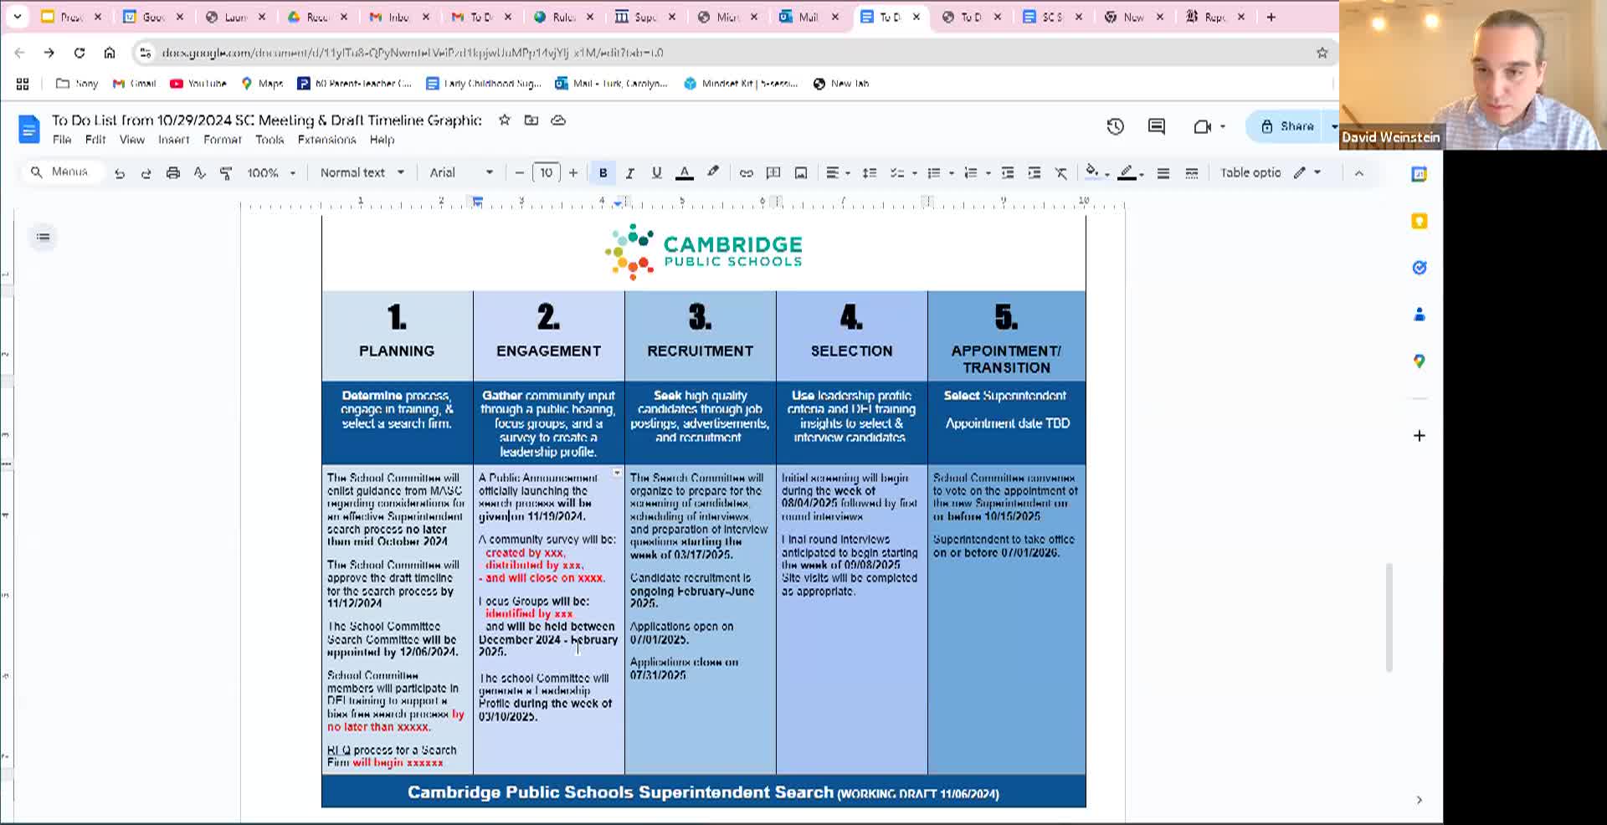Open the Normal text style dropdown
The image size is (1607, 825).
(362, 173)
